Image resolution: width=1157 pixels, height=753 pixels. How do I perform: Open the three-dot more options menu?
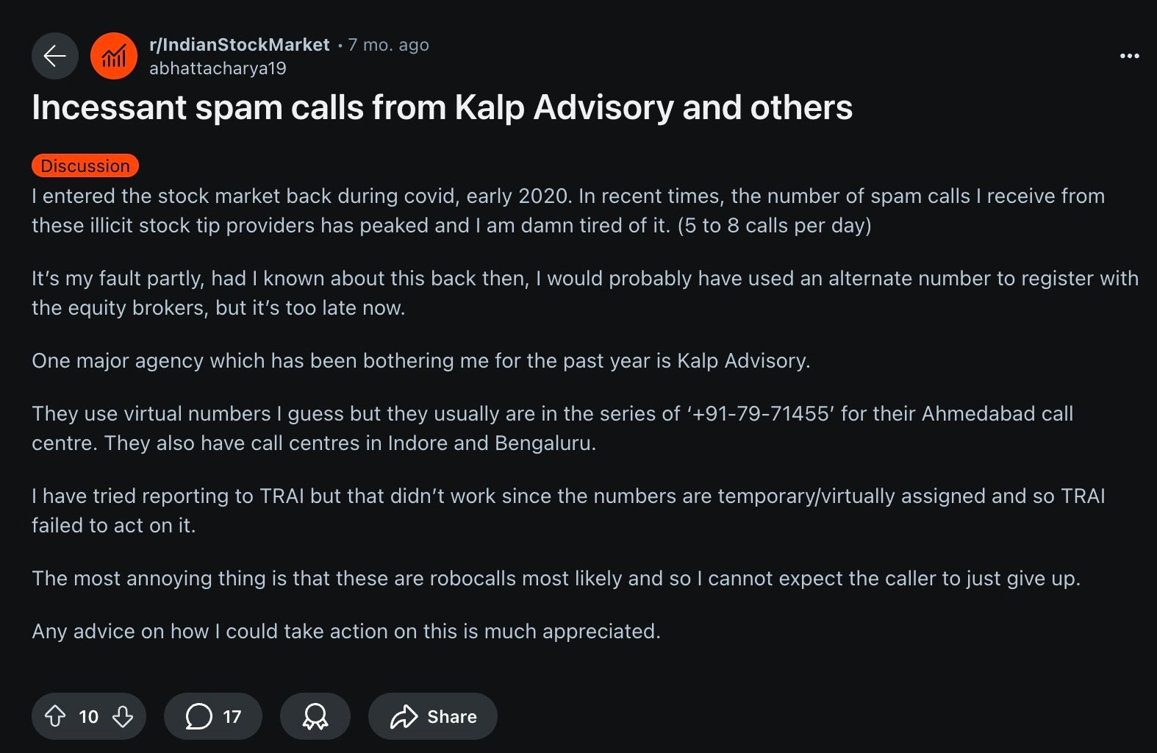tap(1129, 56)
